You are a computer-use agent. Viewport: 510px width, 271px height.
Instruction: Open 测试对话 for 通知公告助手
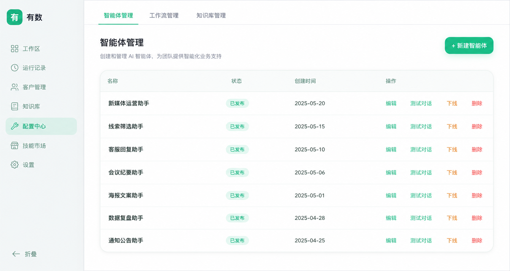[421, 240]
